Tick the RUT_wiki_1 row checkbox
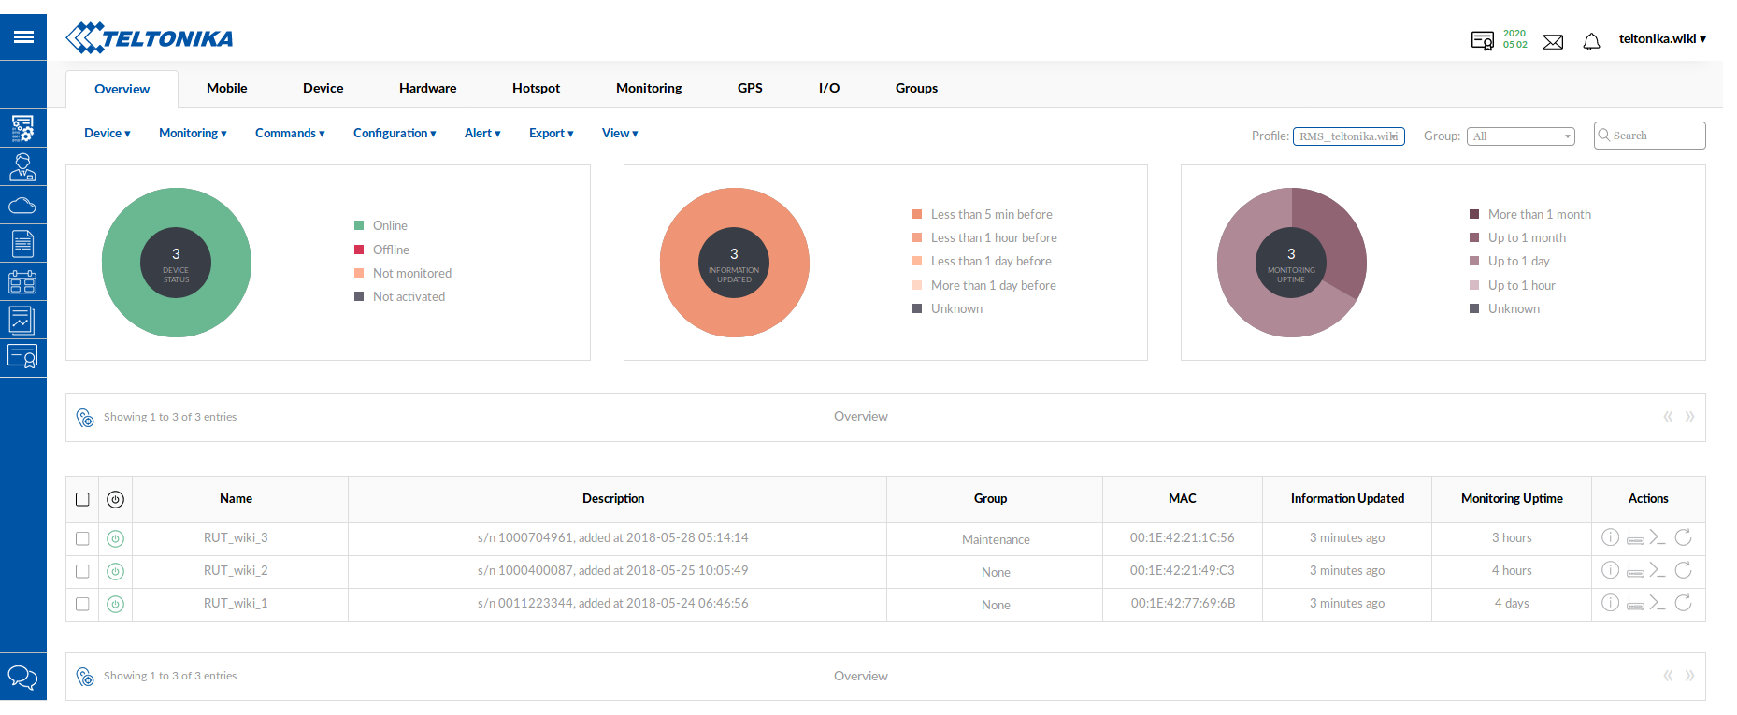The width and height of the screenshot is (1737, 715). pos(82,604)
